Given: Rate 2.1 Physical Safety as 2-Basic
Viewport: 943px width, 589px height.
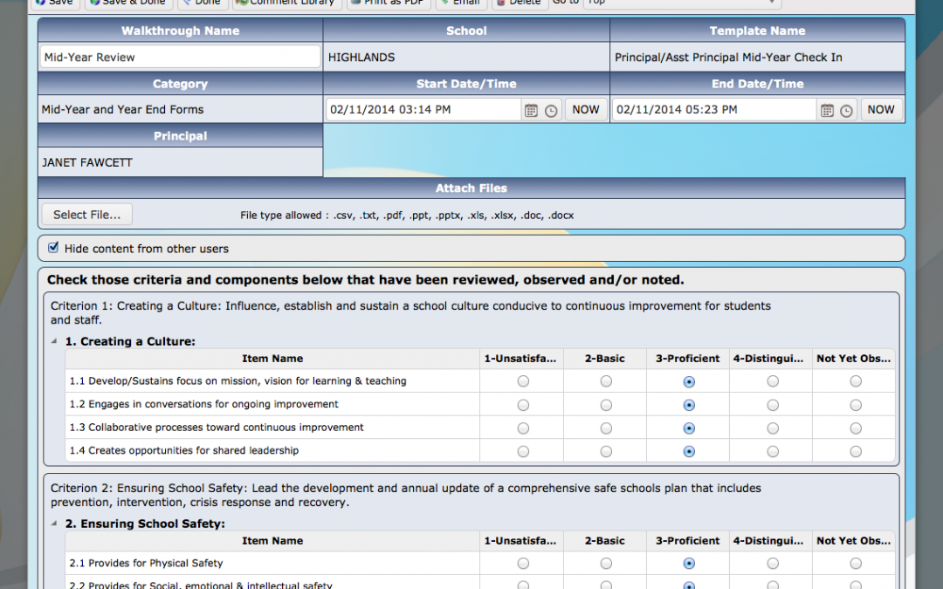Looking at the screenshot, I should click(606, 564).
